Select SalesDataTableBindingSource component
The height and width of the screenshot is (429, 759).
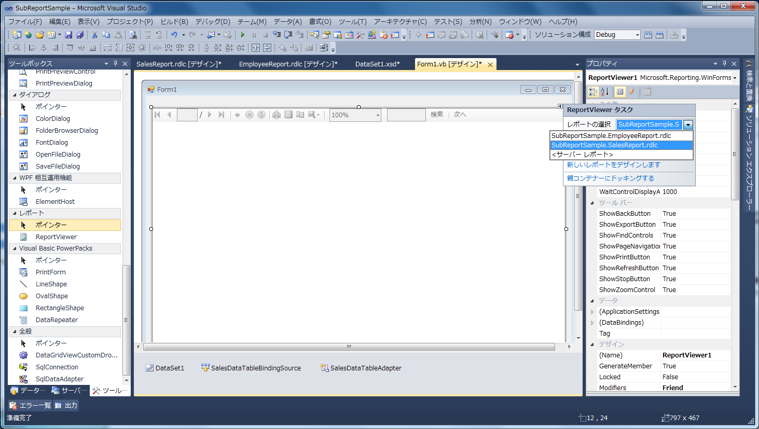pyautogui.click(x=251, y=368)
